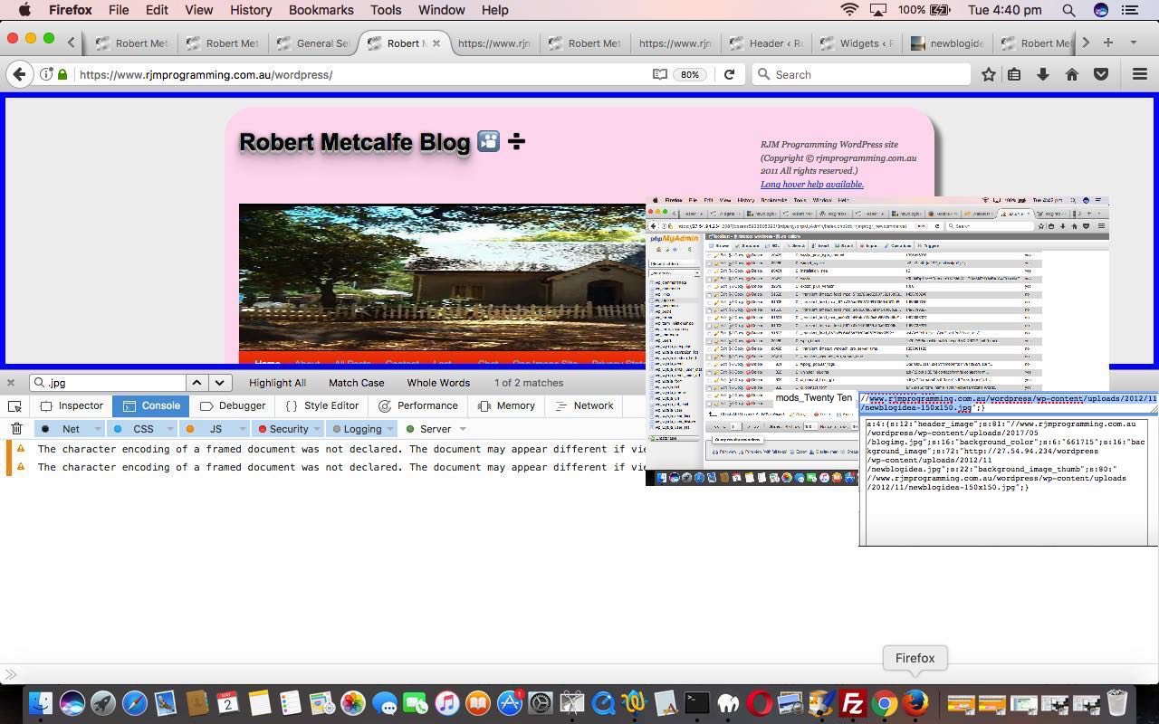Launch Safari from the Dock
The height and width of the screenshot is (724, 1159).
(134, 703)
